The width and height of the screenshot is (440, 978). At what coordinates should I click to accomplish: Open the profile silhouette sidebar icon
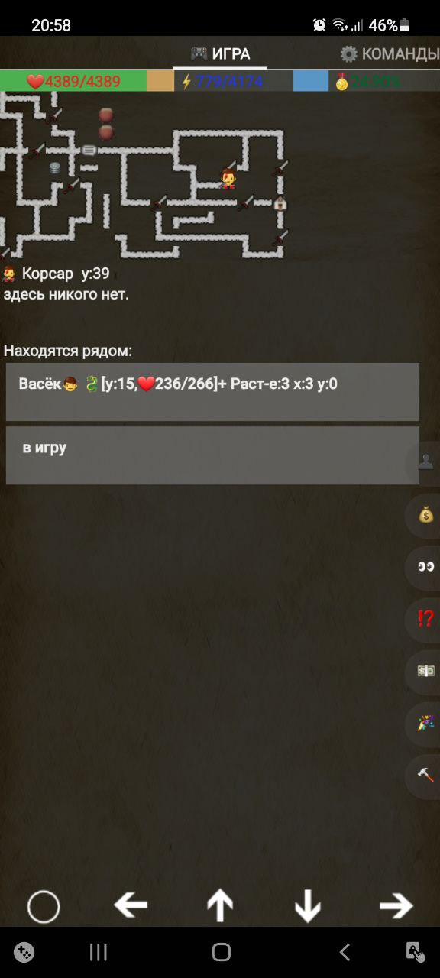tap(425, 461)
